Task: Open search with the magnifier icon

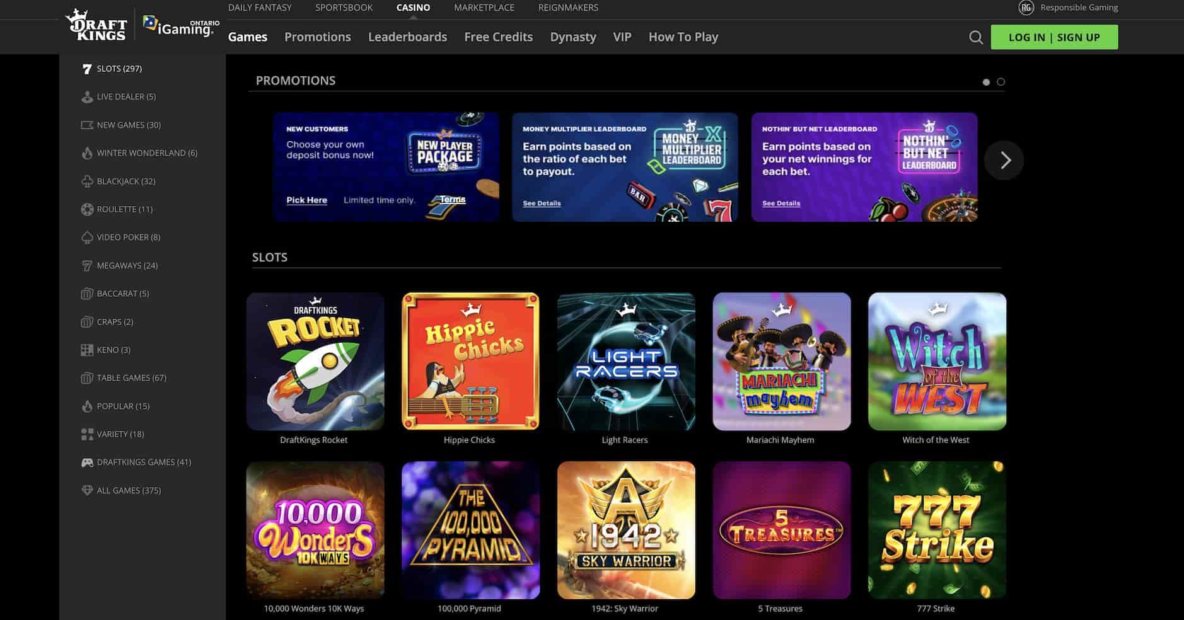Action: point(976,37)
